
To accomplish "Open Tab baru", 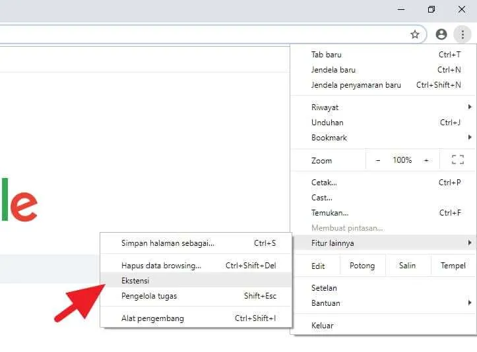I will tap(383, 55).
